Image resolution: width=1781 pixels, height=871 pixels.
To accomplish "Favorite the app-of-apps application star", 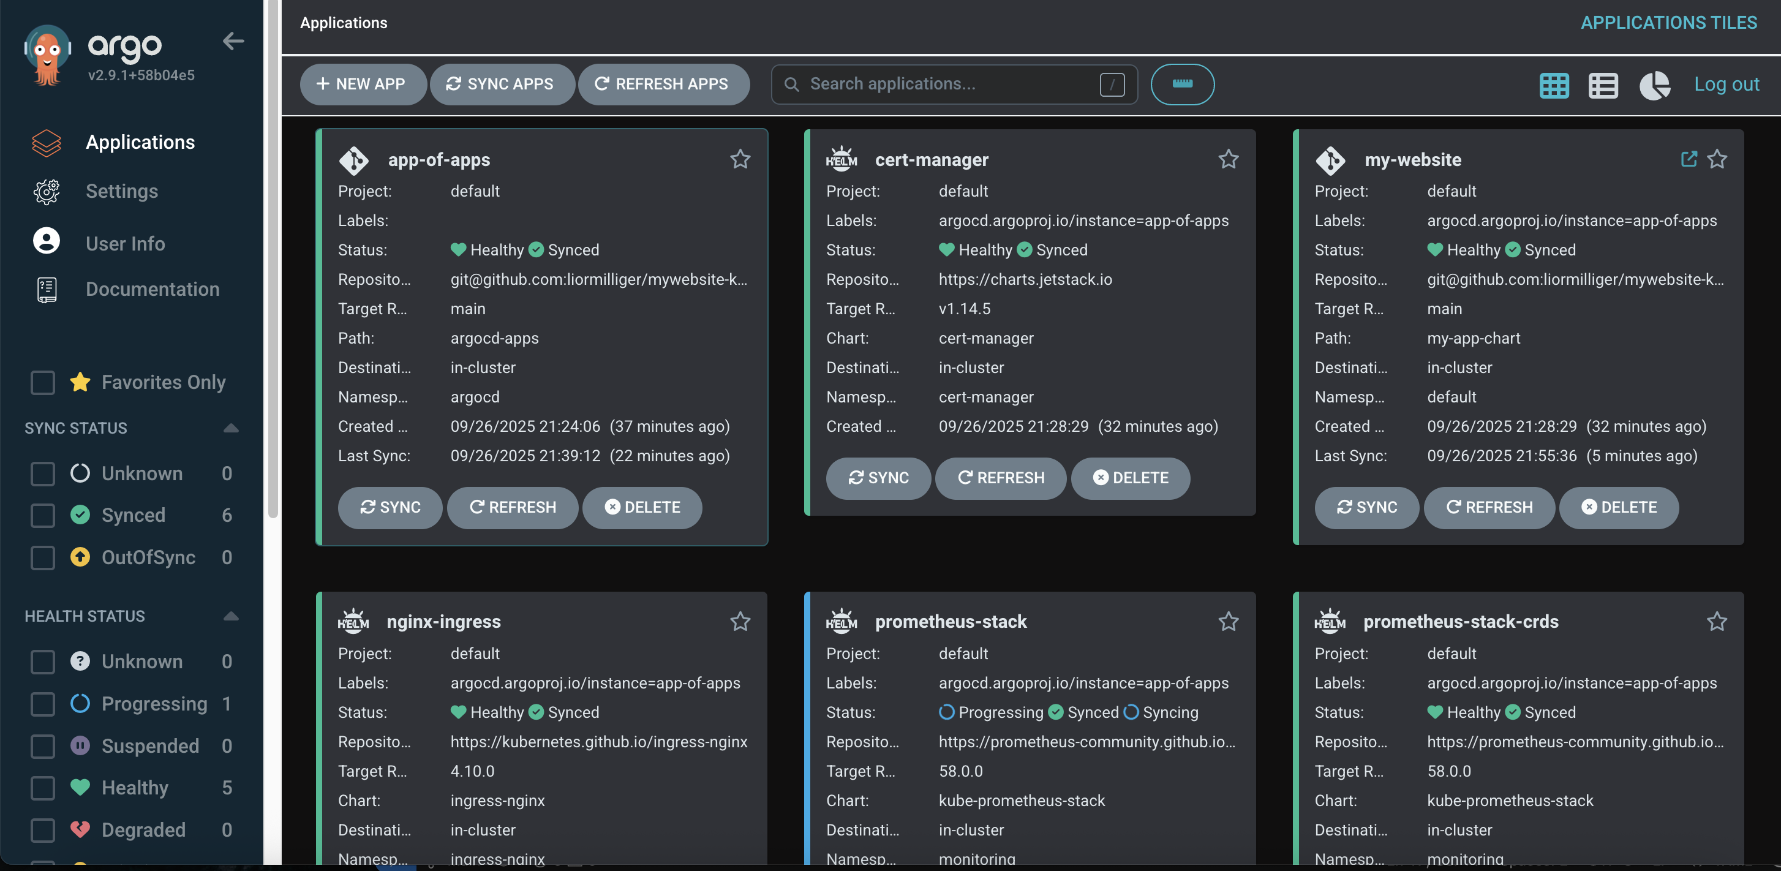I will point(740,159).
